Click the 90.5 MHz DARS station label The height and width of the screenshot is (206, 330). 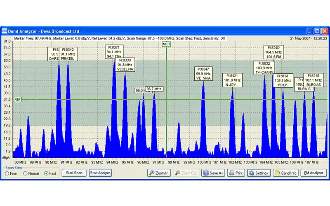click(x=54, y=54)
